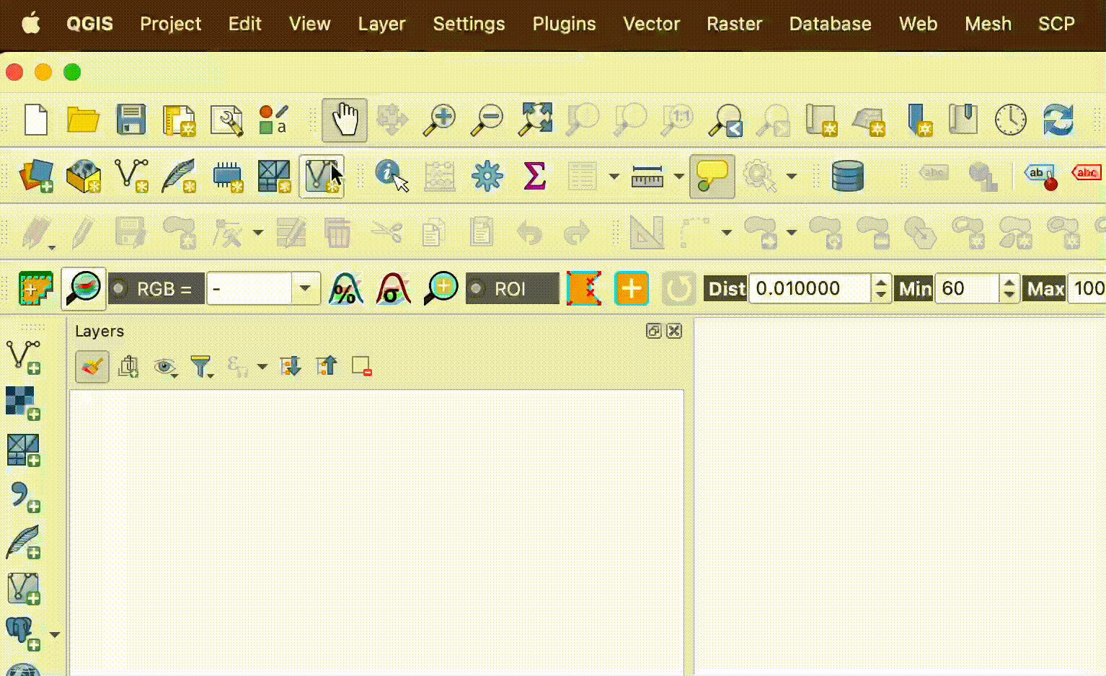Open the Raster menu
1106x676 pixels.
click(734, 24)
